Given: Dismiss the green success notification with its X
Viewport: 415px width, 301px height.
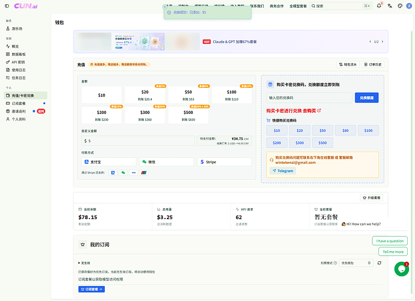Looking at the screenshot, I should (164, 7).
